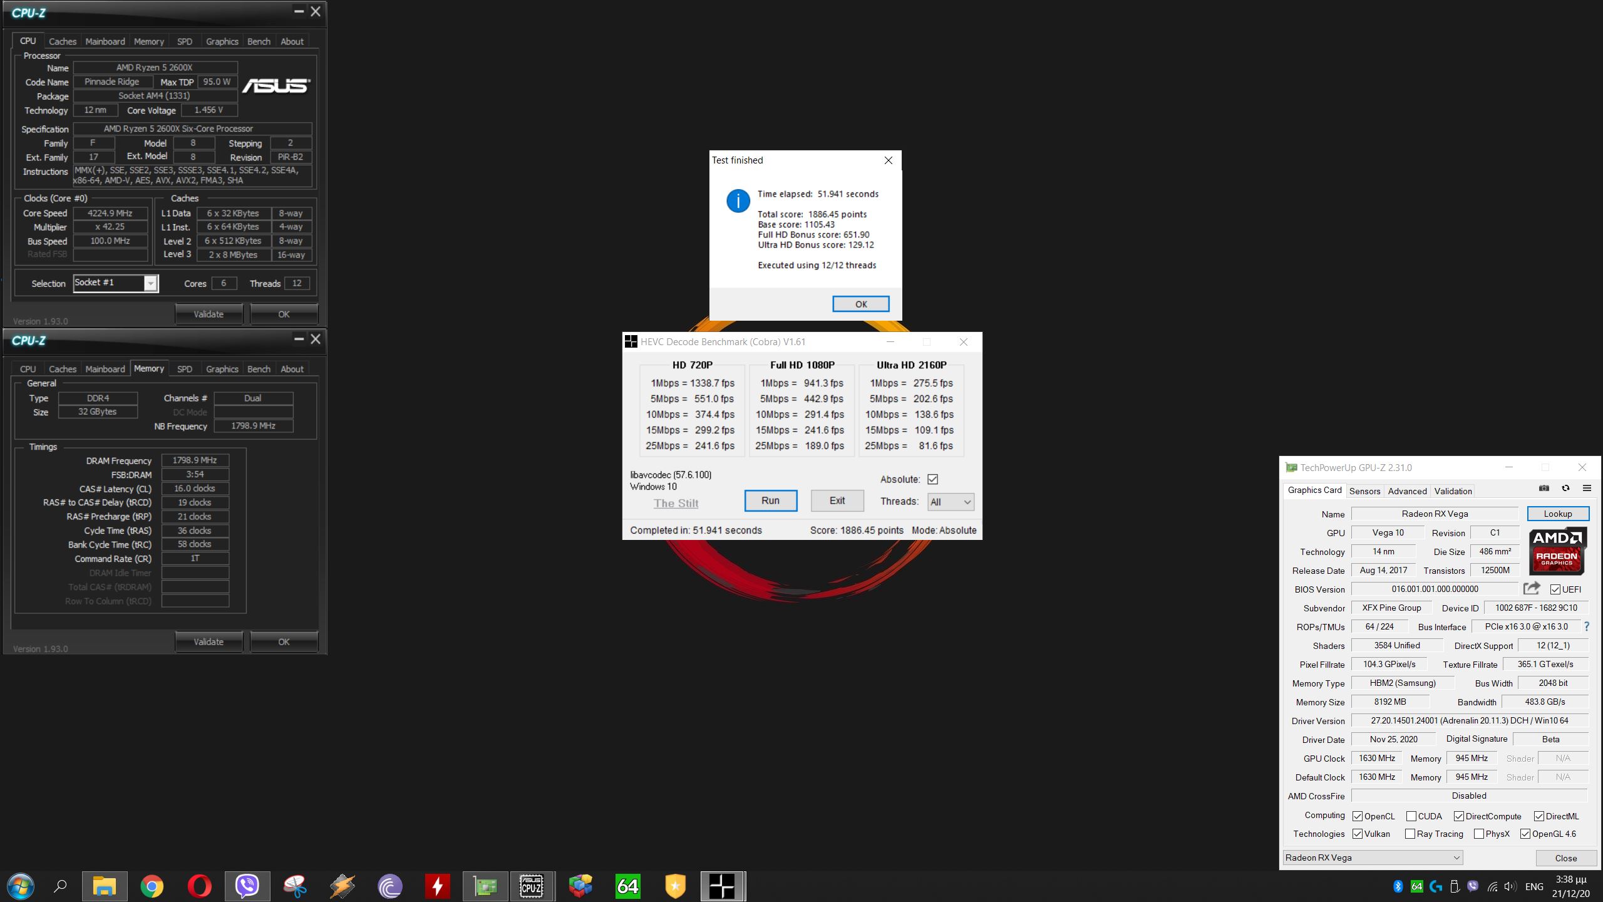
Task: Click the Driver Version field in GPU-Z
Action: coord(1469,720)
